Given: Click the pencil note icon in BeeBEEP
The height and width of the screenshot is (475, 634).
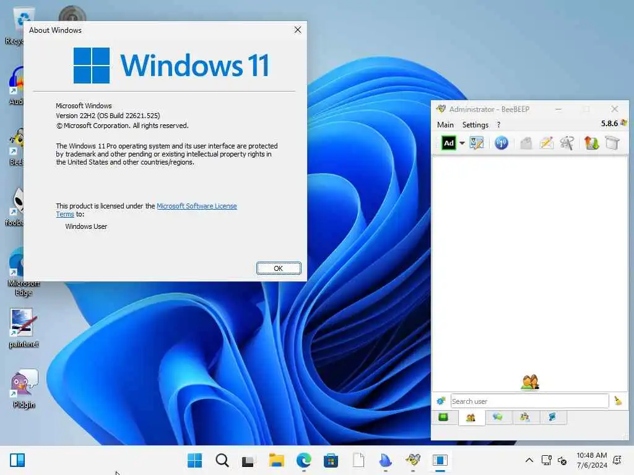Looking at the screenshot, I should pyautogui.click(x=546, y=143).
